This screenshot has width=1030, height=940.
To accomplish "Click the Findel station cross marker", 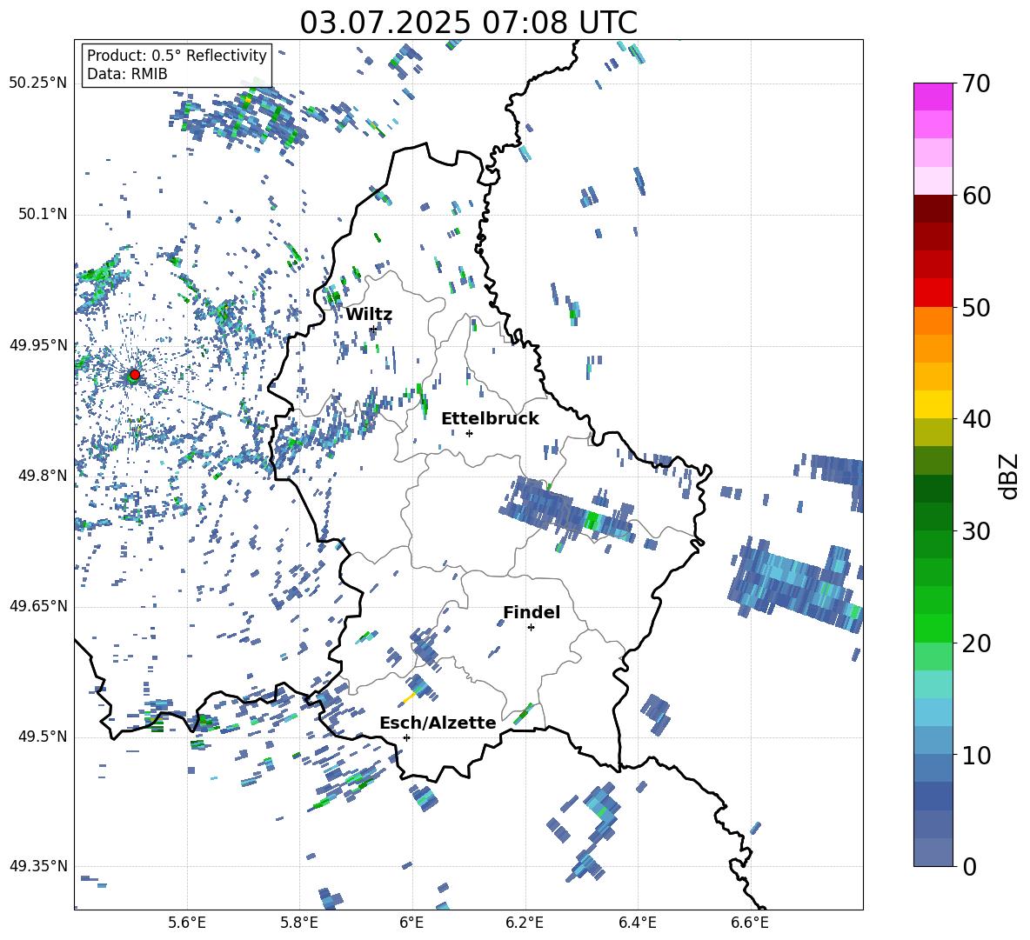I will click(x=531, y=628).
